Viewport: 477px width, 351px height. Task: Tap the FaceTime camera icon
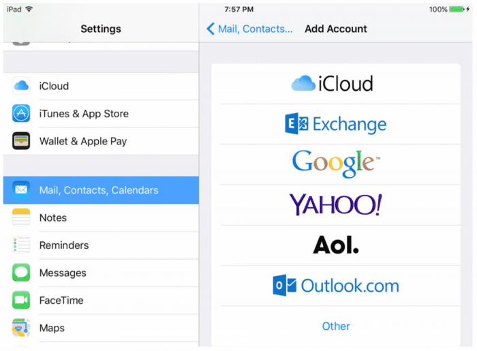pos(21,300)
